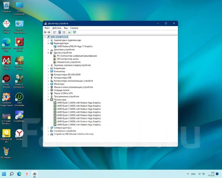The image size is (222, 178).
Task: Click the ENG language indicator
Action: [193, 174]
